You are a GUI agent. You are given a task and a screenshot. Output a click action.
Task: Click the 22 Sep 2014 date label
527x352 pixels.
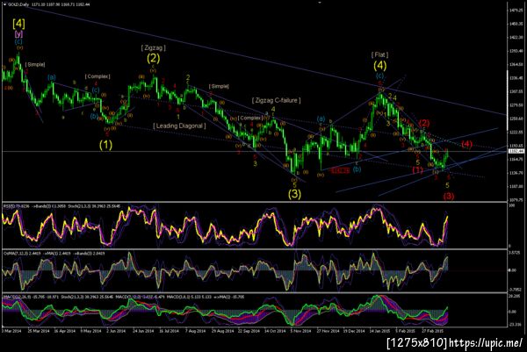click(249, 331)
